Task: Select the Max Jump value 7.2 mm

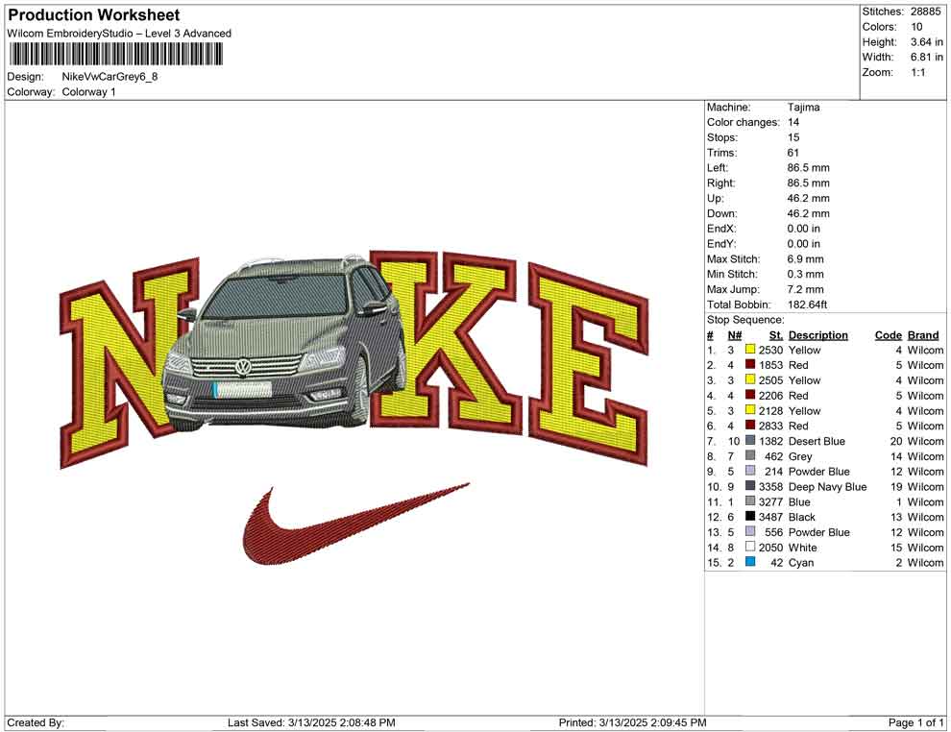Action: pyautogui.click(x=805, y=289)
